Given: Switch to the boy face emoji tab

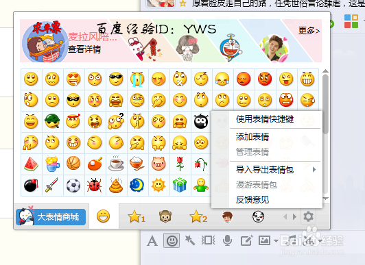Looking at the screenshot, I should point(227,217).
